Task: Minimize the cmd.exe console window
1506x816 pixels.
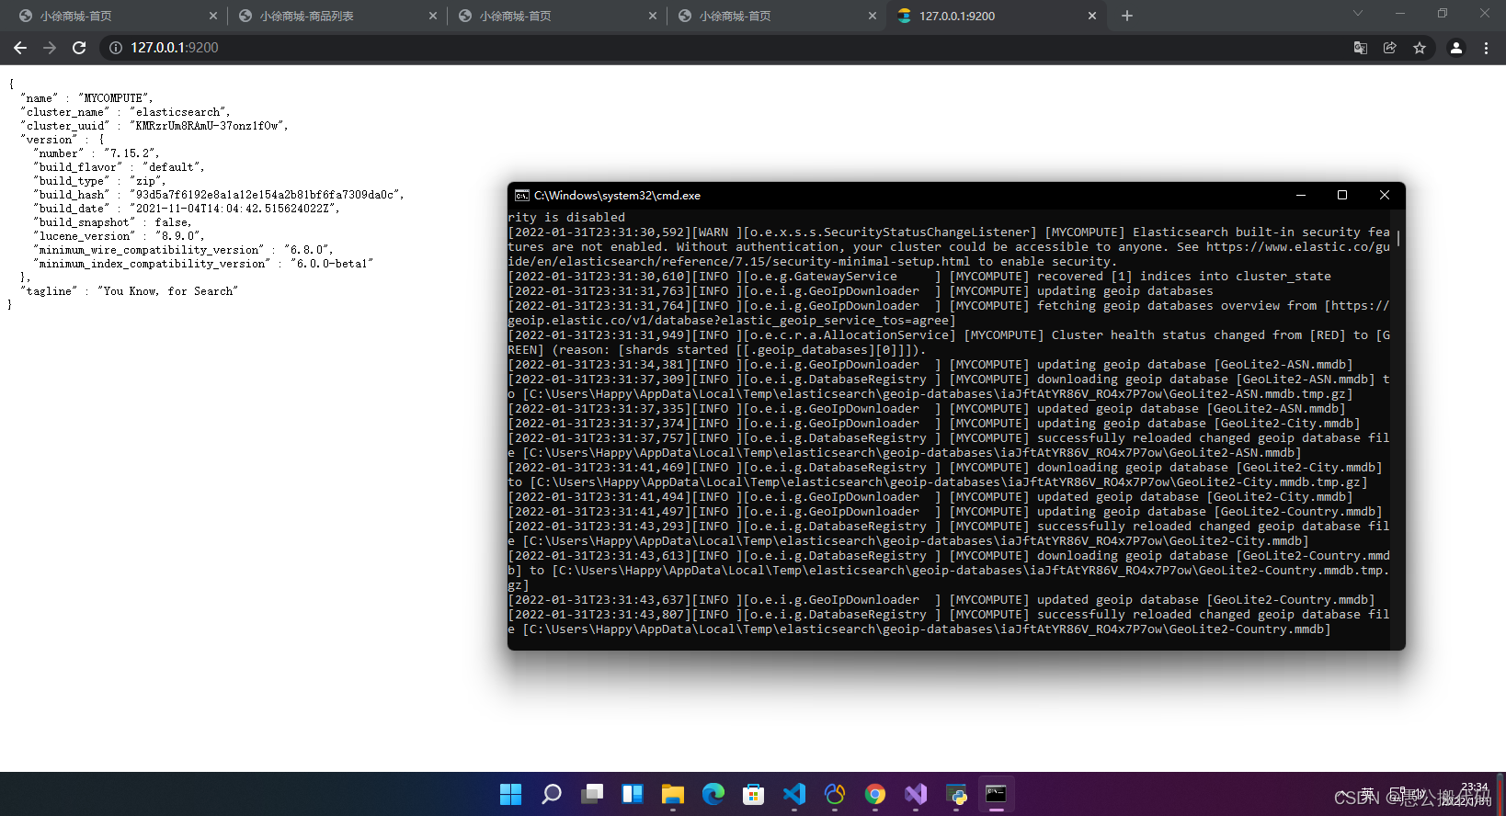Action: (x=1301, y=195)
